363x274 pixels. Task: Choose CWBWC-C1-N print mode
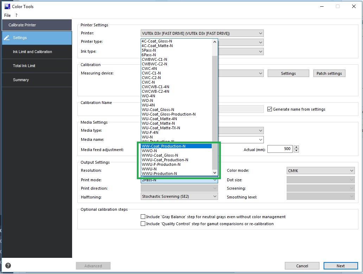177,59
